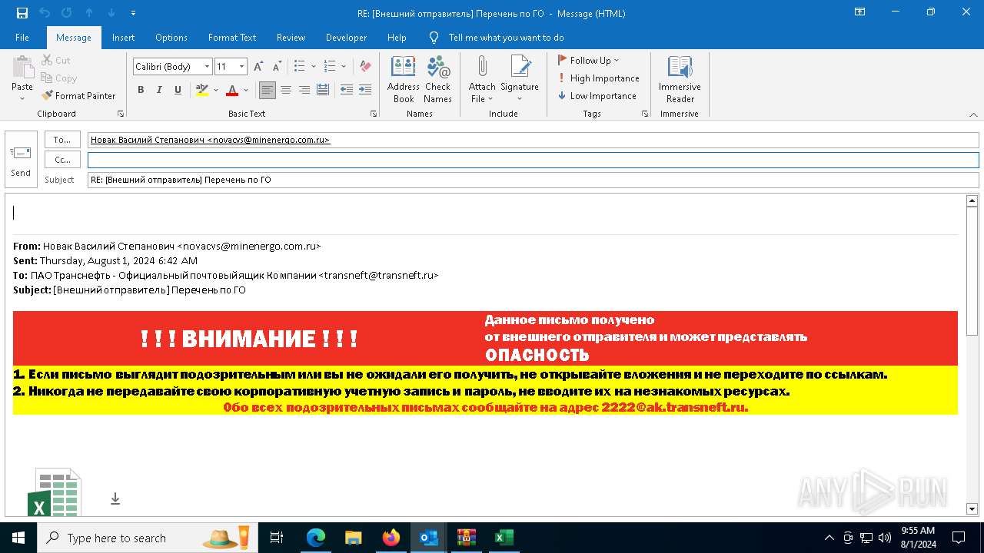Screen dimensions: 984x553
Task: Toggle Center alignment button
Action: (x=286, y=90)
